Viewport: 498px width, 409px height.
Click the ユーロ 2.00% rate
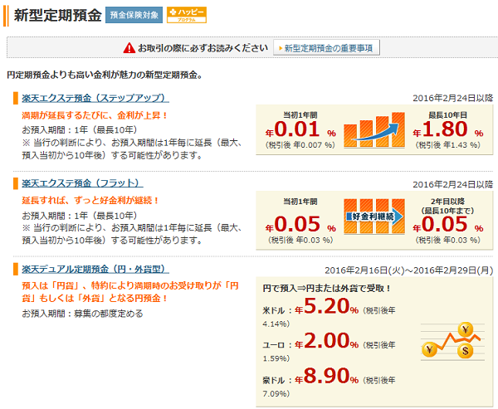pyautogui.click(x=326, y=341)
